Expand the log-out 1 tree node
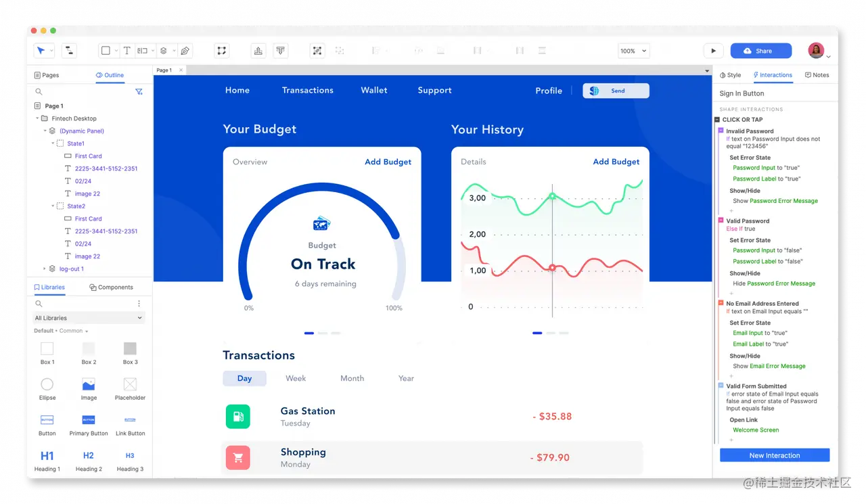The image size is (866, 504). click(45, 269)
